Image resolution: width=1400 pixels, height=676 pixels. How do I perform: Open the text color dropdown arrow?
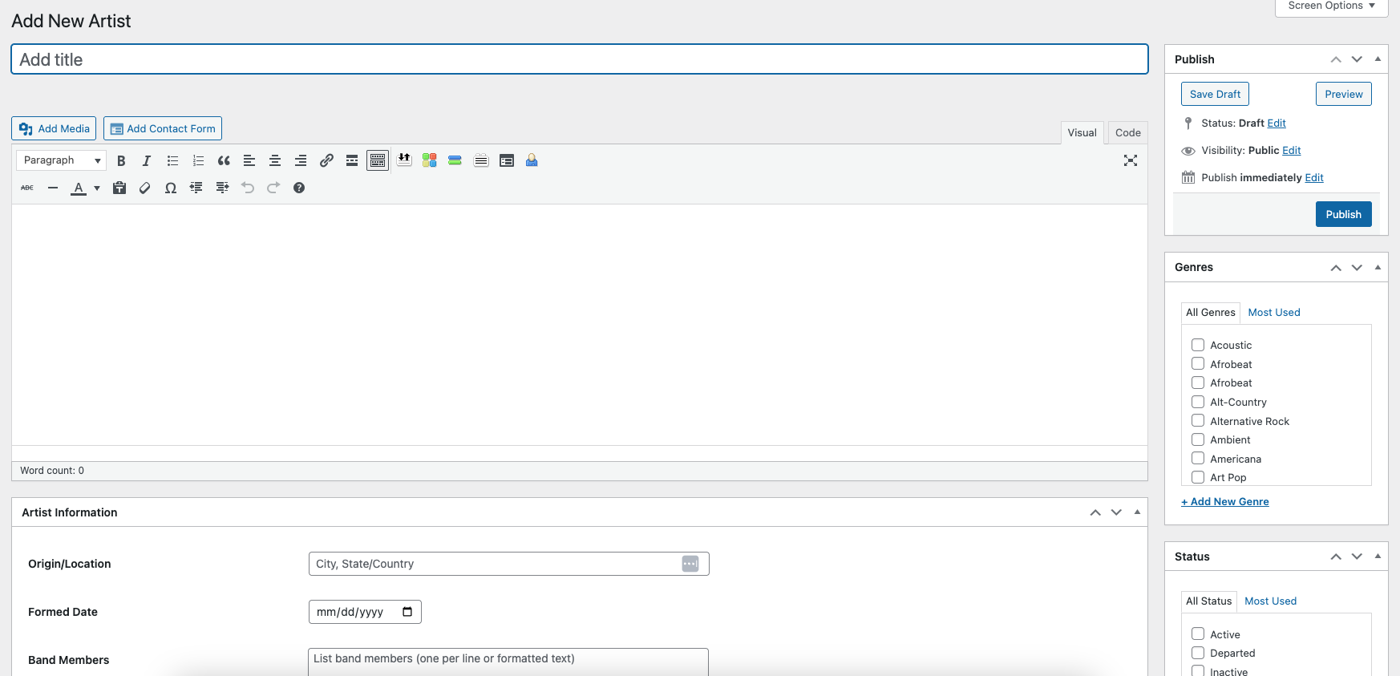97,188
